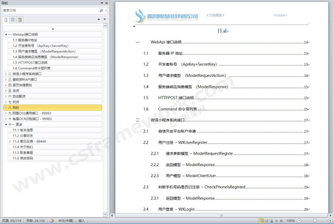Open search options dropdown arrow beside magnifier

pos(105,10)
